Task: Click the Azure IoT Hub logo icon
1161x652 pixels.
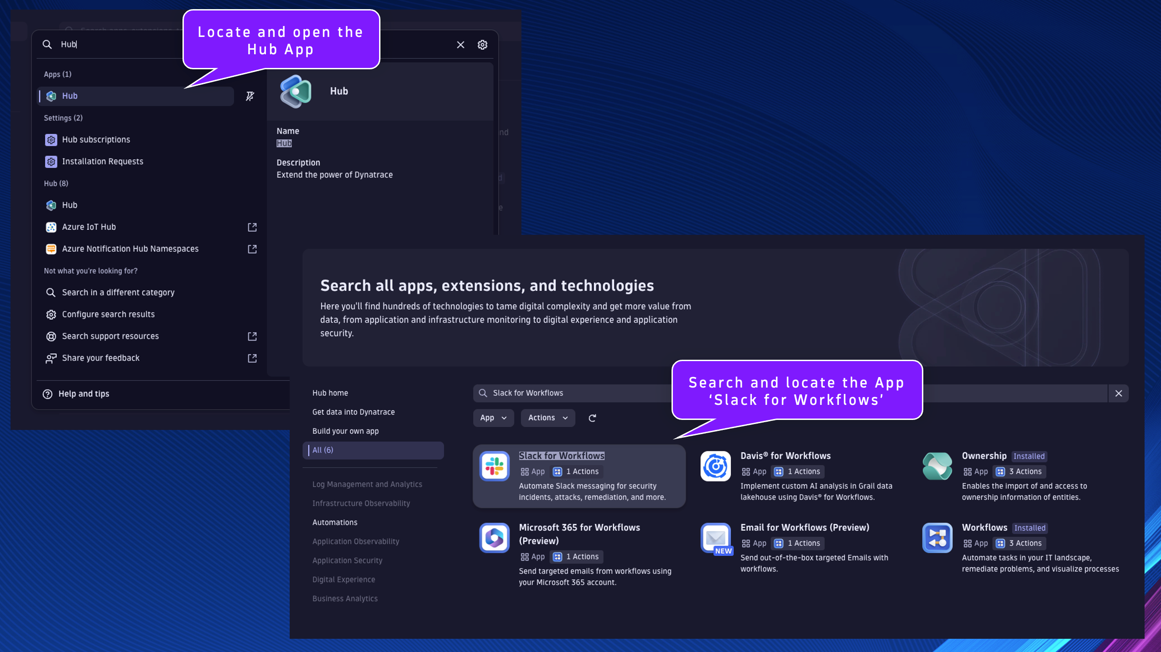Action: click(51, 227)
